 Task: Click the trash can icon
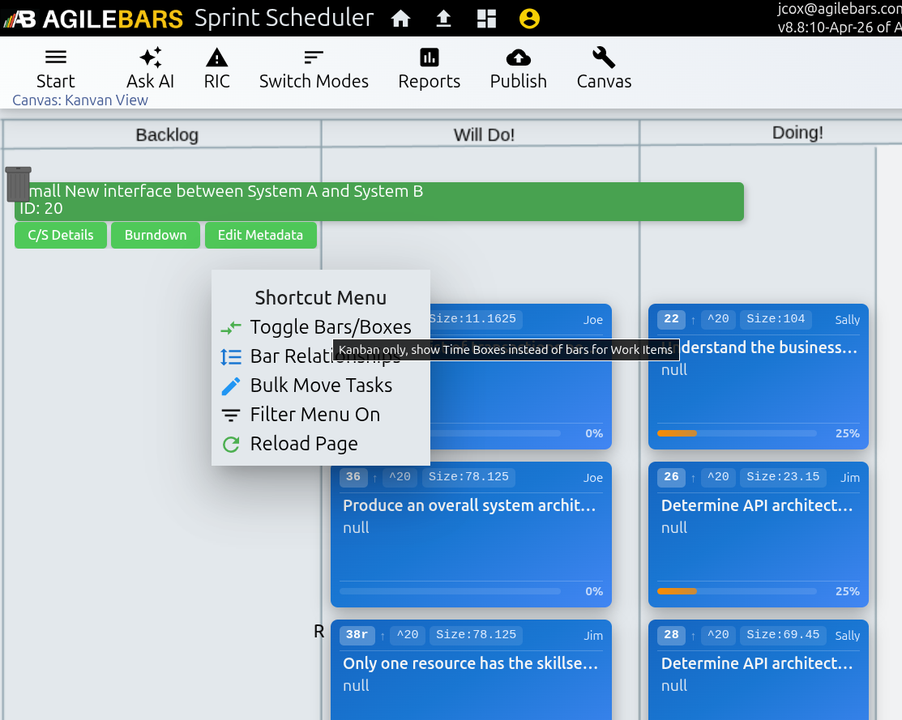click(19, 184)
